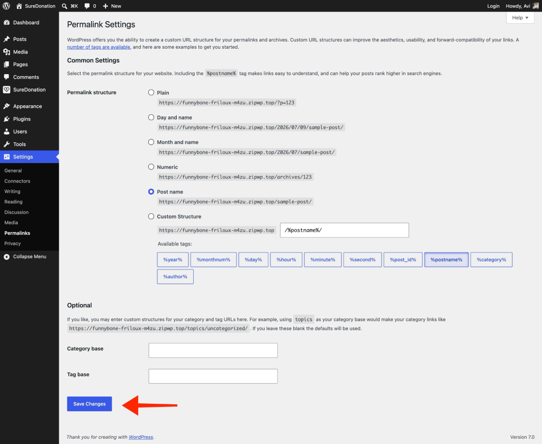Open General settings submenu item
The height and width of the screenshot is (444, 542).
(13, 171)
